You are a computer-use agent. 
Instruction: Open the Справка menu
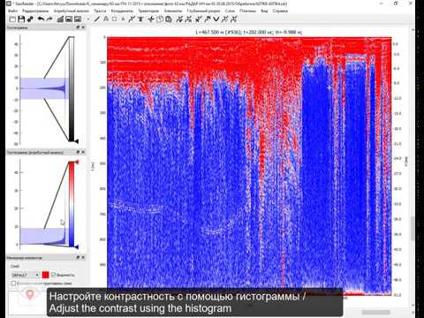(x=280, y=11)
